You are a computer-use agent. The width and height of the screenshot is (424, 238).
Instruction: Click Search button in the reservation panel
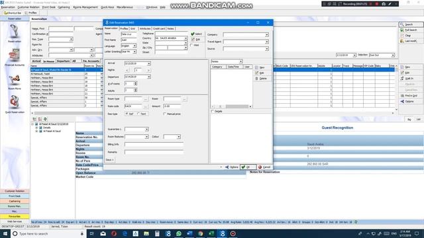[411, 24]
